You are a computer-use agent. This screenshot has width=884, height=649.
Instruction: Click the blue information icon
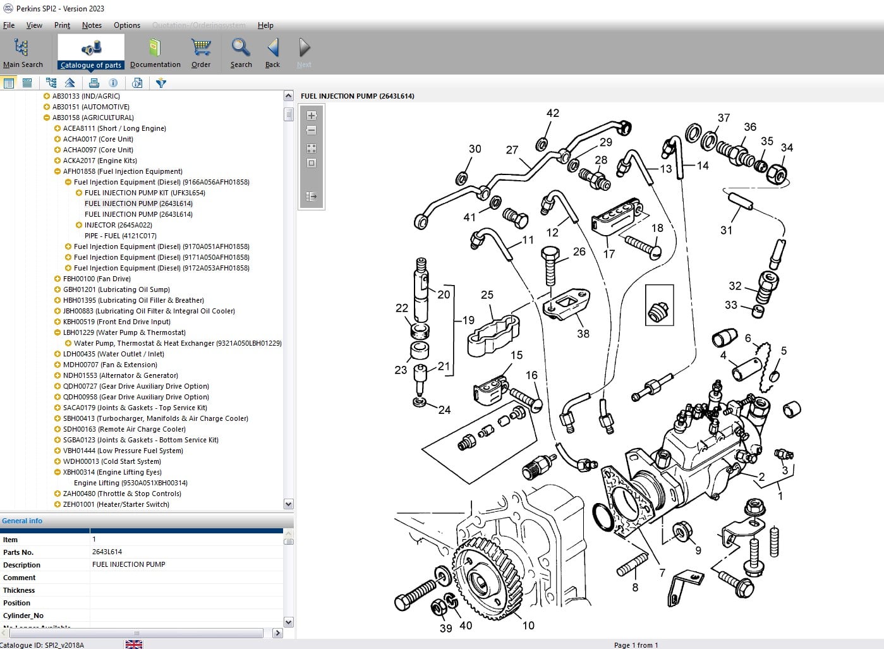point(113,83)
